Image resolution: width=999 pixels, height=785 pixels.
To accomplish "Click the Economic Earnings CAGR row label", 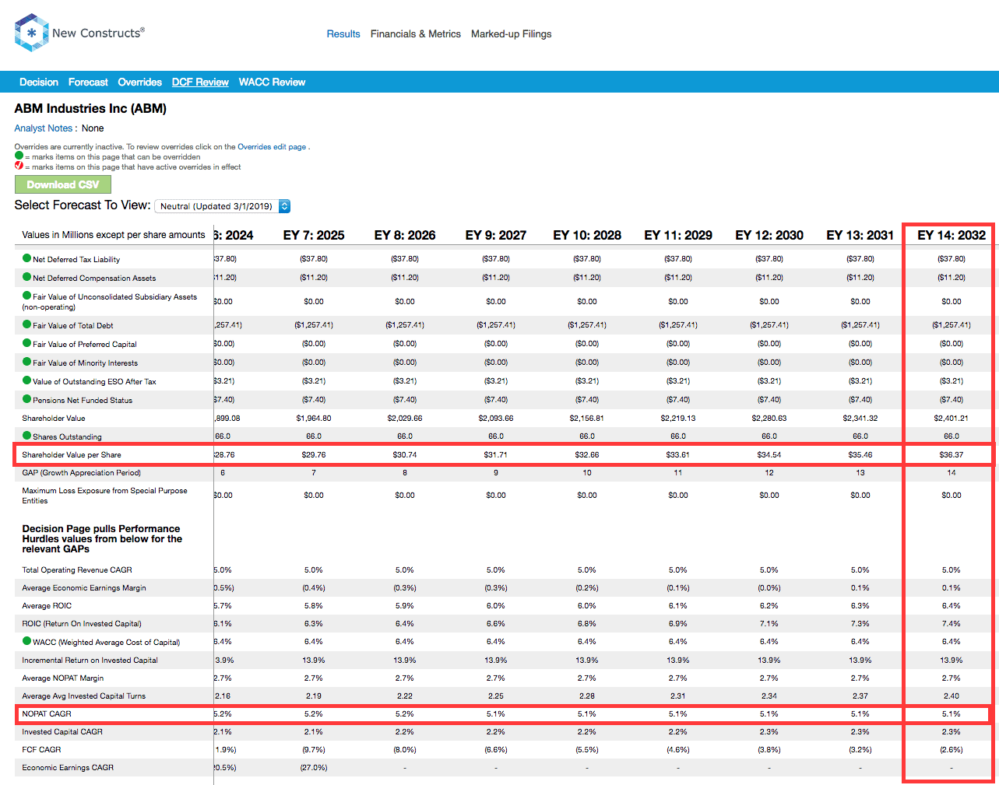I will click(x=68, y=768).
